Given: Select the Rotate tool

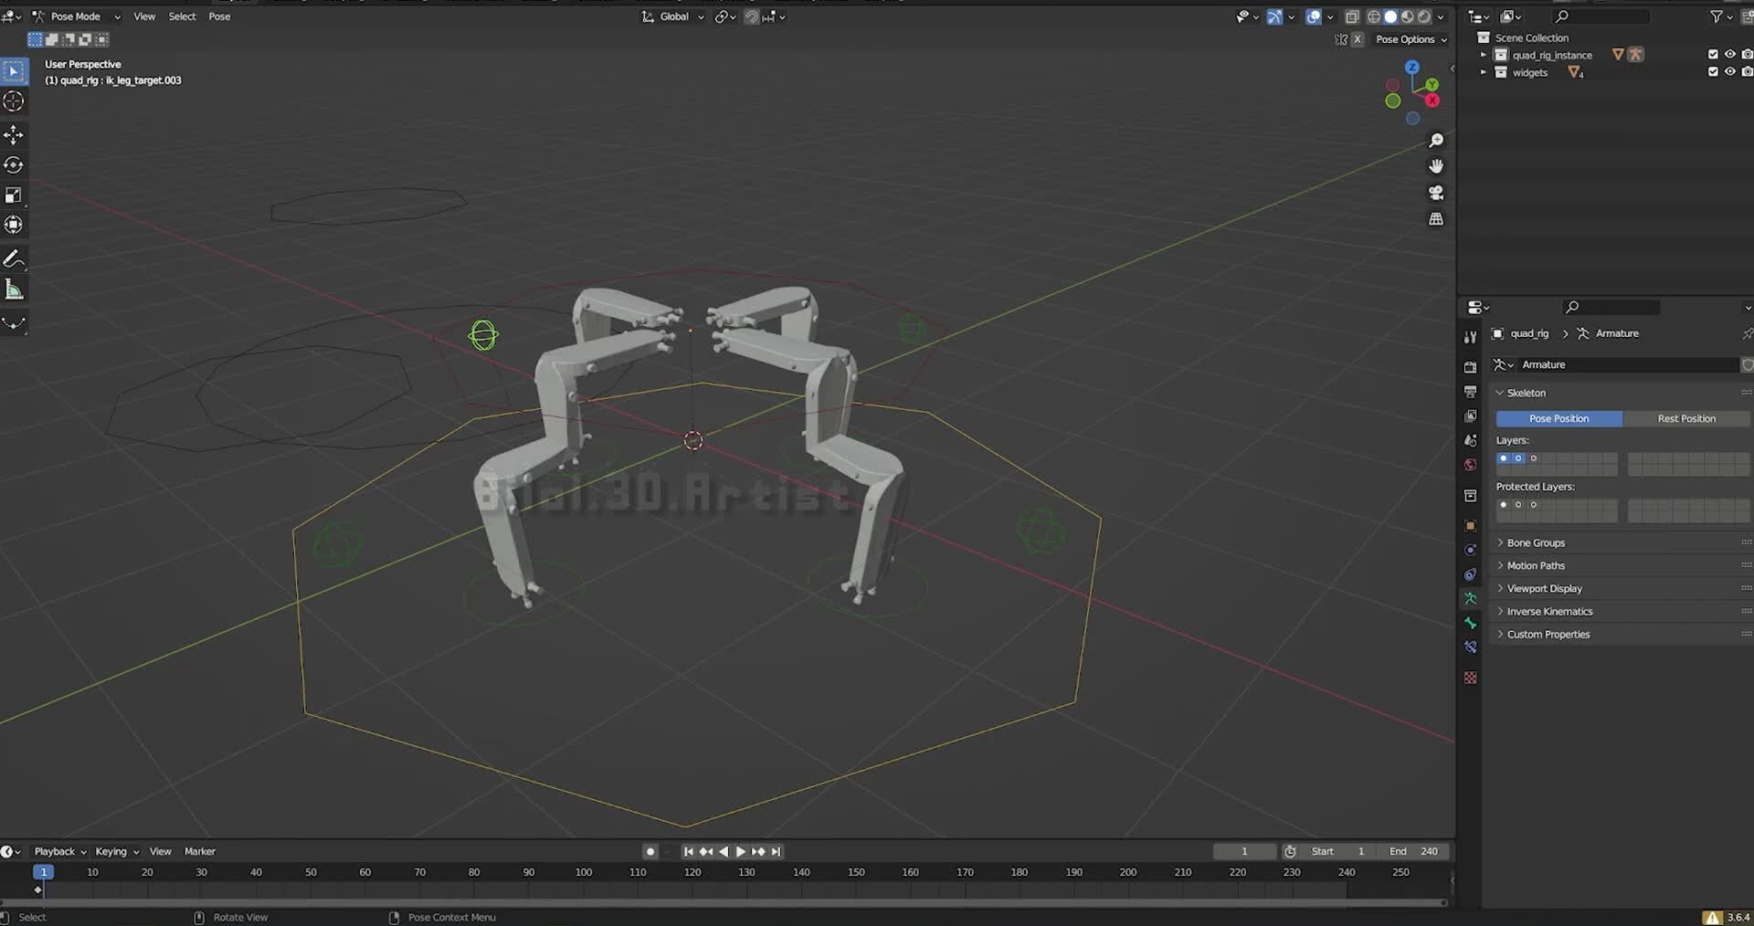Looking at the screenshot, I should (x=14, y=164).
